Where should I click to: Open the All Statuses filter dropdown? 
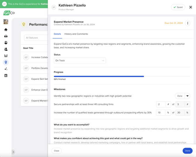(x=36, y=38)
